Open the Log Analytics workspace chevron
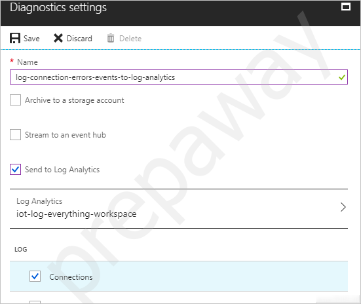The width and height of the screenshot is (361, 304). coord(343,207)
